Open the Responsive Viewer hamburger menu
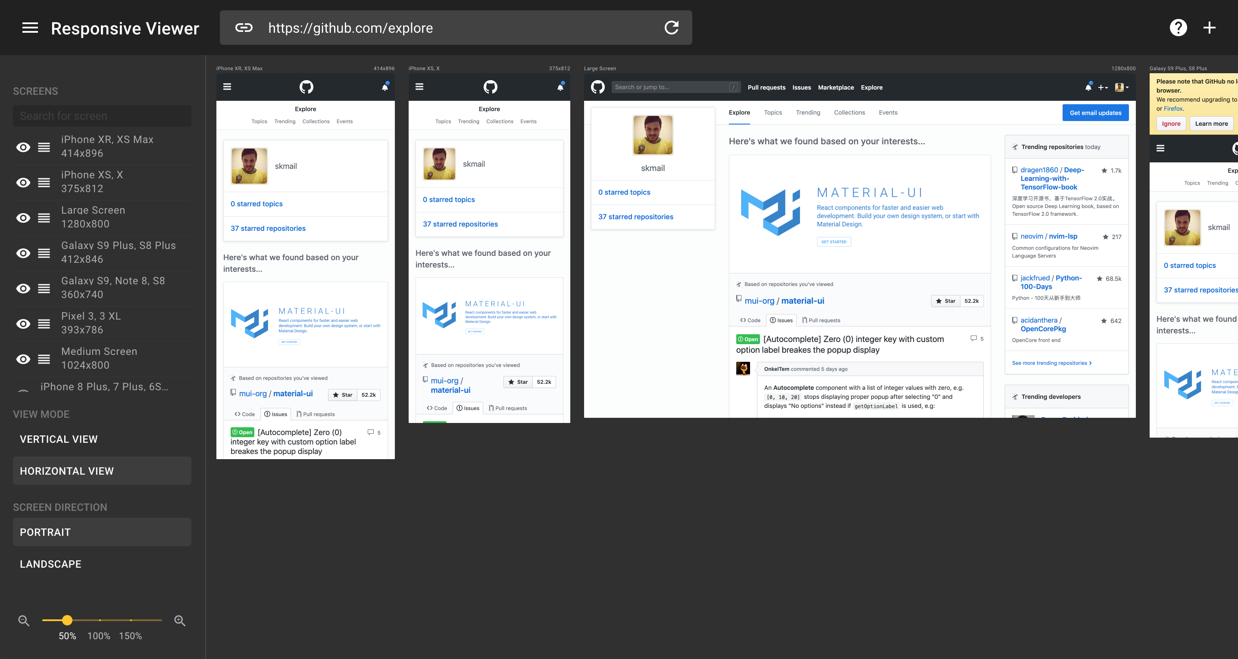 30,28
